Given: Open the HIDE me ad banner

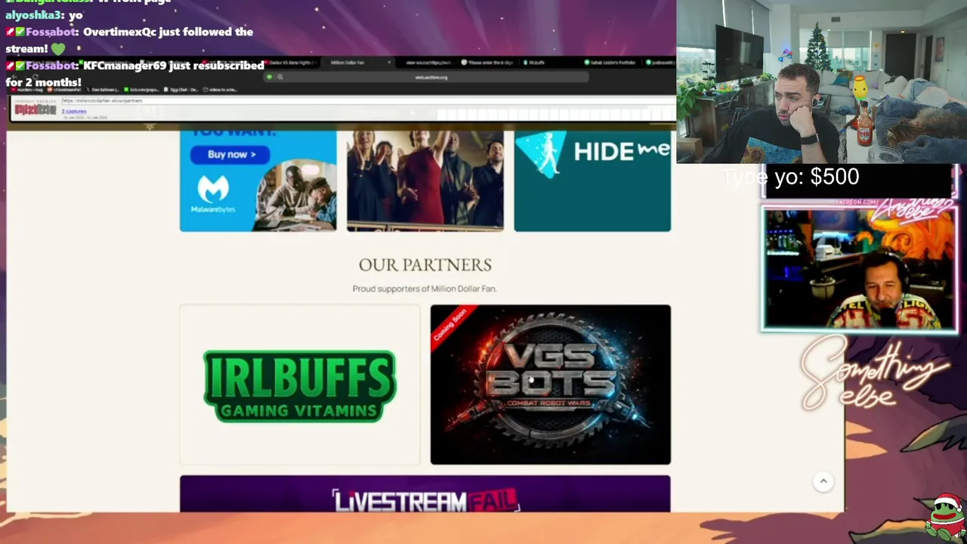Looking at the screenshot, I should 592,181.
